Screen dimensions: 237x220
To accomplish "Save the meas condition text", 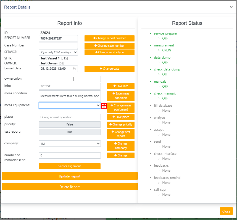I will (x=121, y=96).
